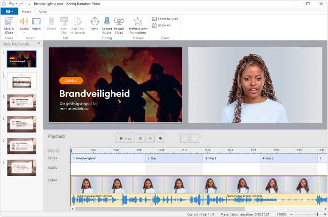Click the presenter video preview
Viewport: 328px width, 217px height.
click(x=255, y=85)
